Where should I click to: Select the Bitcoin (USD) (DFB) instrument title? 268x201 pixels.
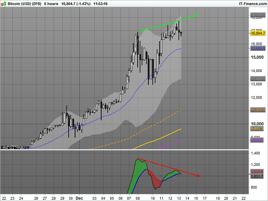tap(24, 4)
